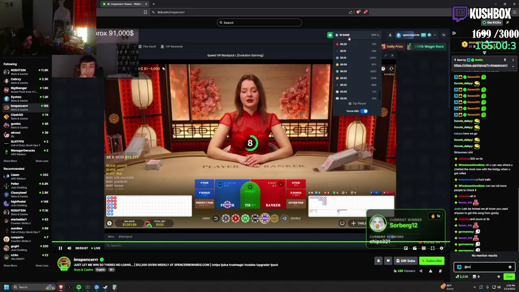
Task: Click the Kick search bar
Action: click(x=259, y=23)
